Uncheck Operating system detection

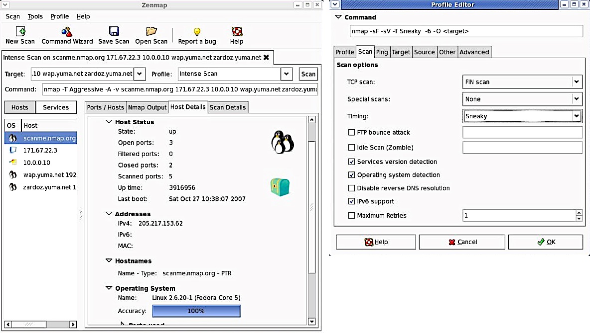coord(351,175)
